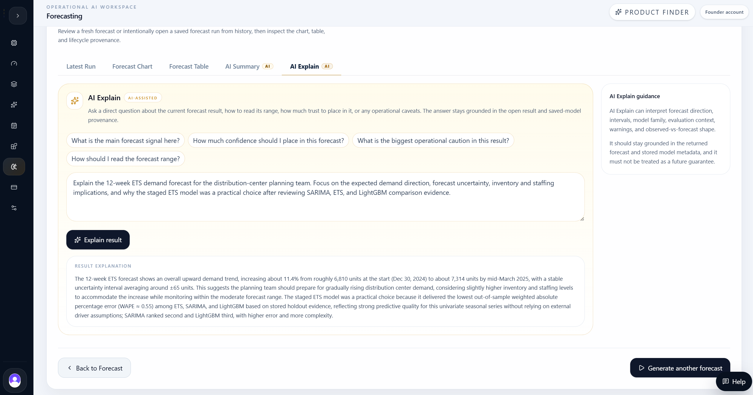Click the AI Explain guidance heading
This screenshot has width=753, height=395.
tap(635, 96)
